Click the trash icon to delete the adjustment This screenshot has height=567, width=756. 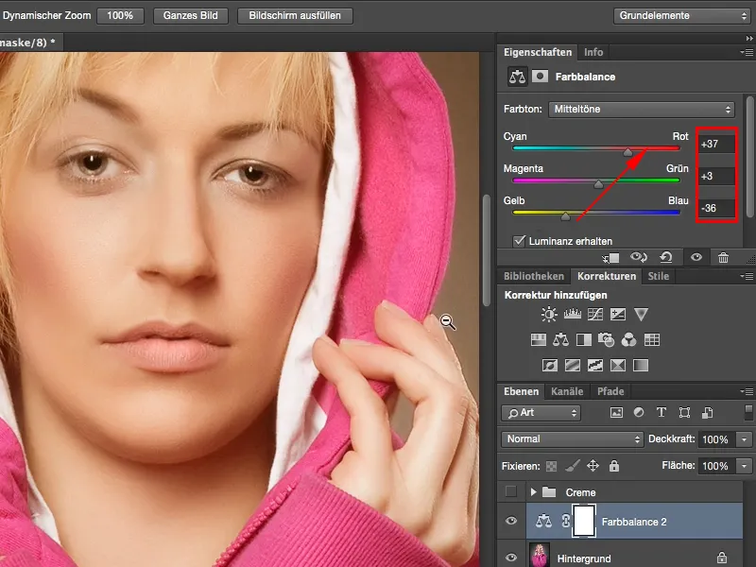point(724,256)
